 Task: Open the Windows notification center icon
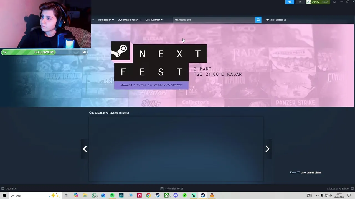click(x=349, y=195)
